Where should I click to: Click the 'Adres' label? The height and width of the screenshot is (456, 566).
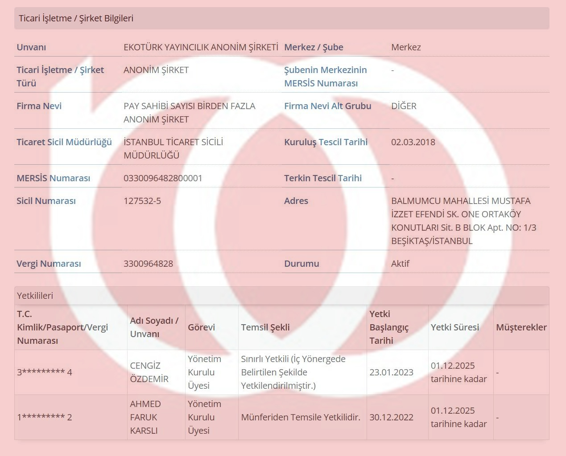pos(296,201)
